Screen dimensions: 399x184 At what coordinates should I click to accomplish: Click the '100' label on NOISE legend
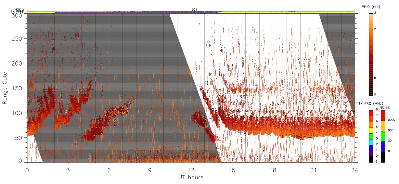pos(390,141)
